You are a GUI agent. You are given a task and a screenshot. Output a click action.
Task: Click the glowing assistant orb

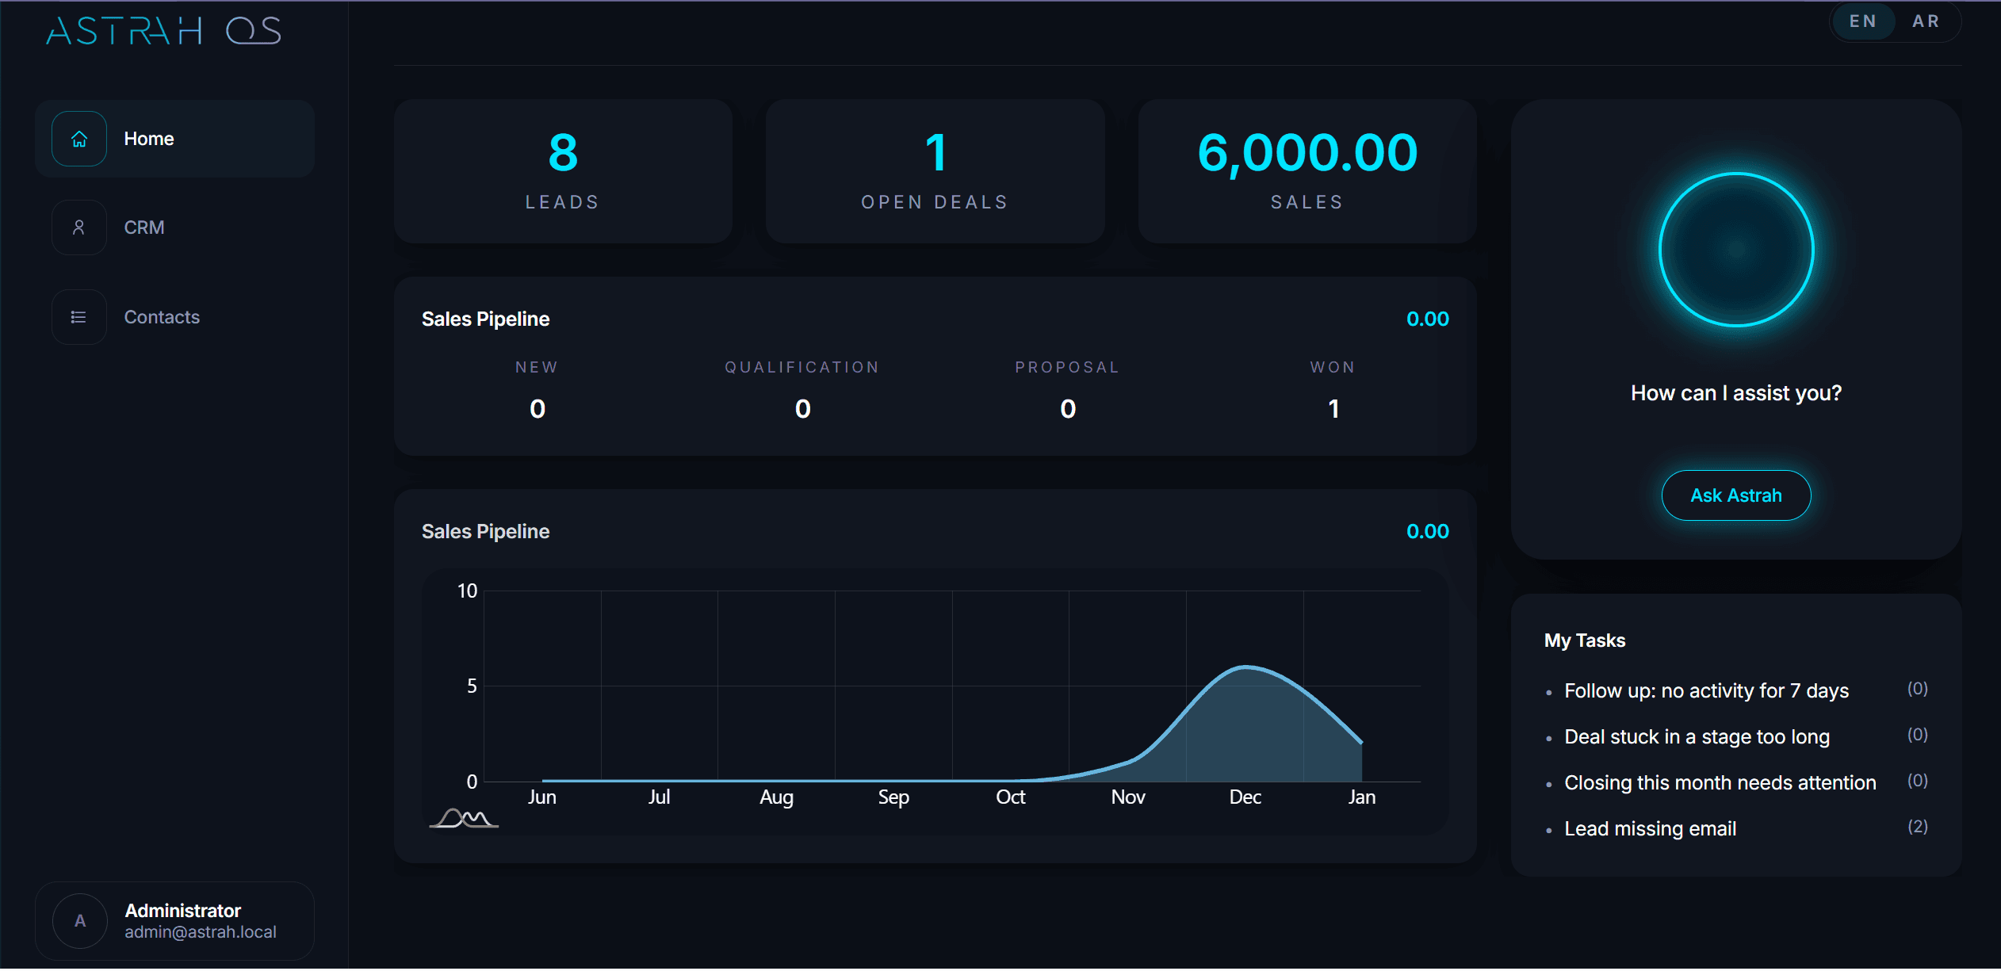1735,250
